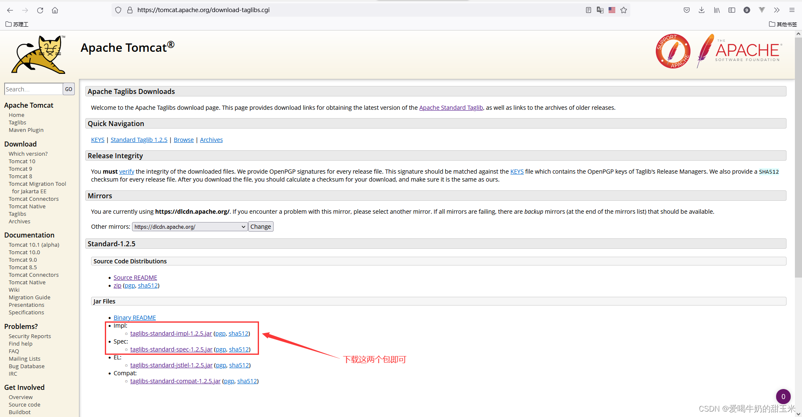Toggle the sidebar icon
Viewport: 802px width, 417px height.
tap(732, 10)
